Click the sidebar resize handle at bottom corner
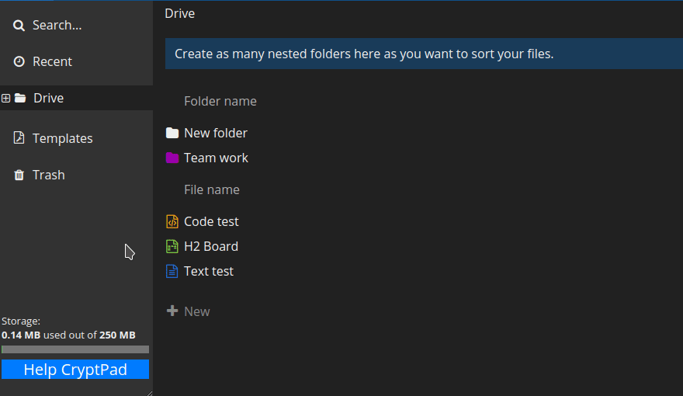Image resolution: width=683 pixels, height=396 pixels. pos(149,392)
